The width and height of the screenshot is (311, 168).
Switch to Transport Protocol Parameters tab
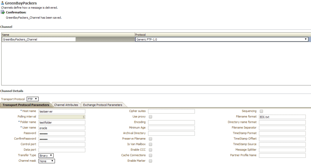pyautogui.click(x=26, y=105)
